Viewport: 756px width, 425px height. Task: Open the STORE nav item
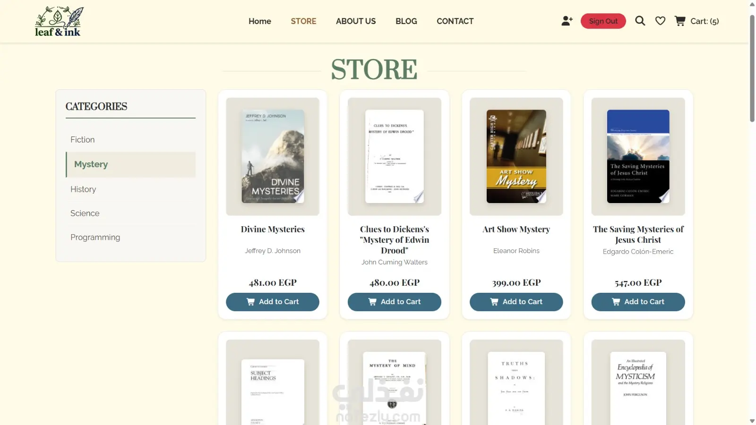click(303, 21)
